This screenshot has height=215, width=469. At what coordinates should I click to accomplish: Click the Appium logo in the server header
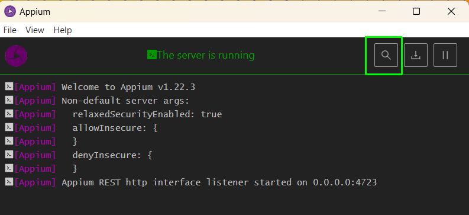16,56
